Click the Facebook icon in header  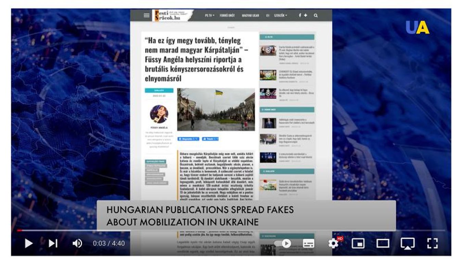(x=300, y=15)
